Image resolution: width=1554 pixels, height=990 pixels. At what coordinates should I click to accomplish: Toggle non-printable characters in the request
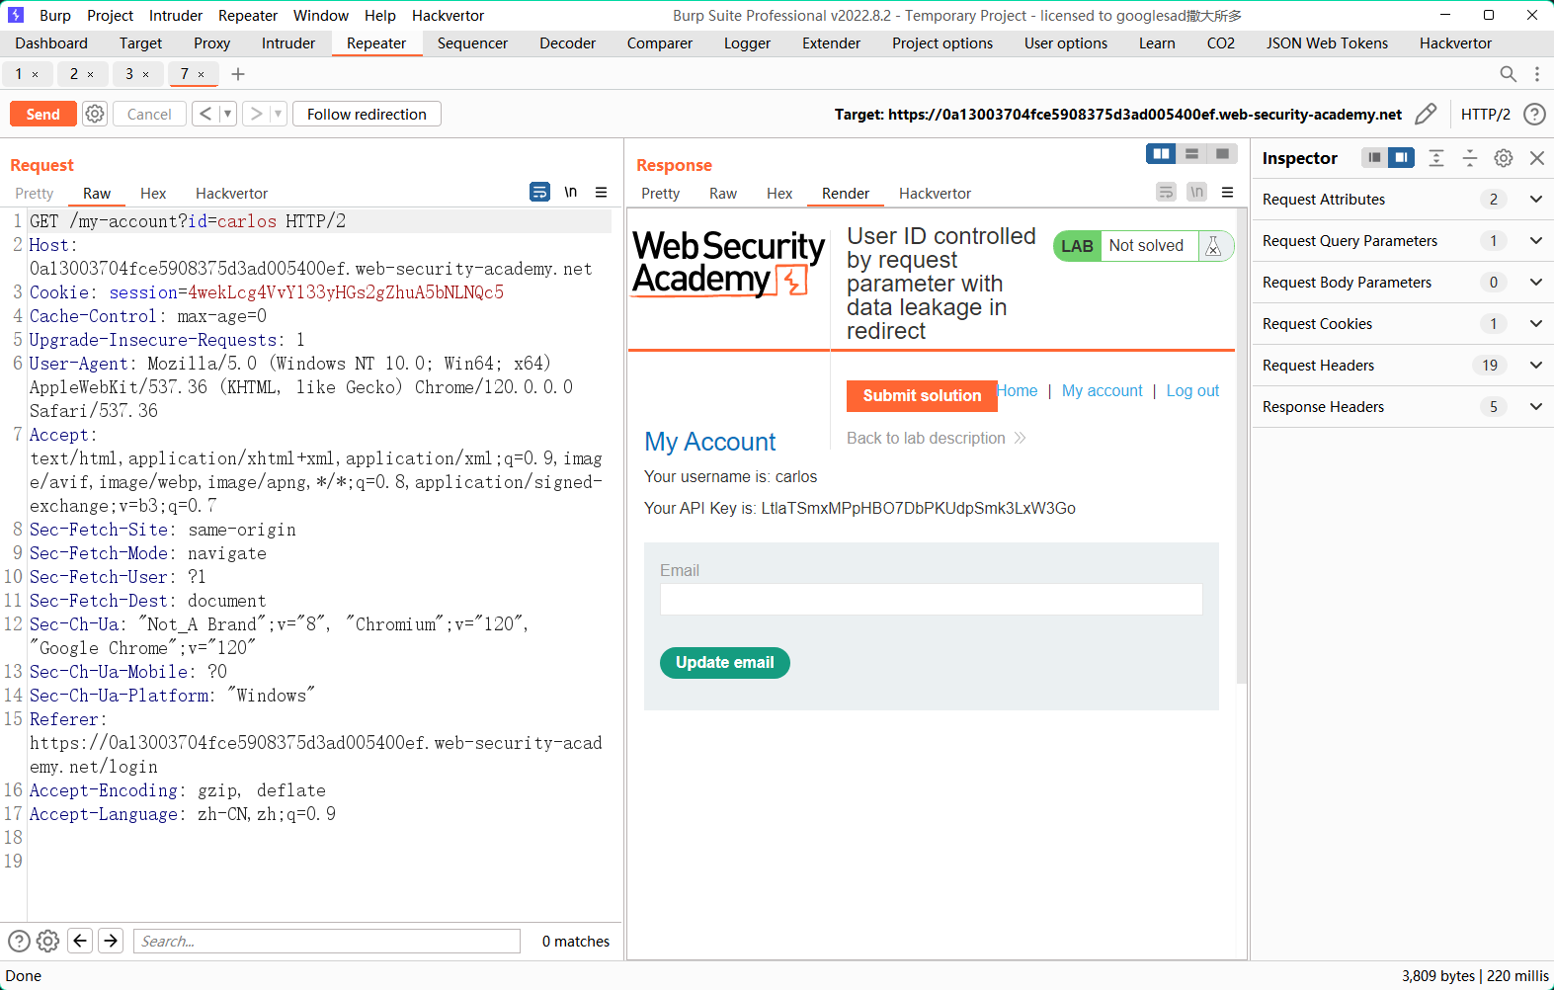[571, 192]
